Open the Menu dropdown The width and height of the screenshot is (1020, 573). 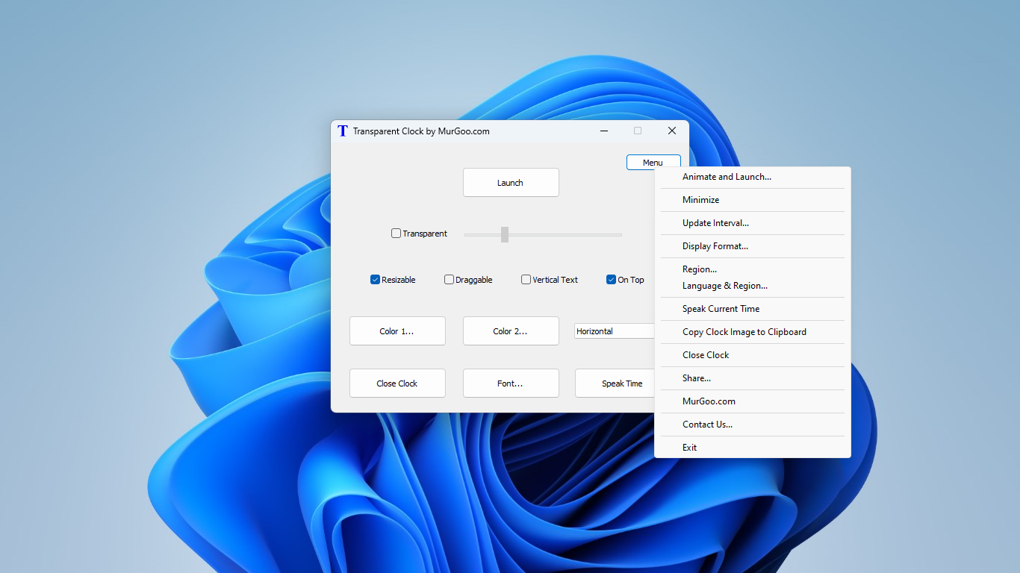pos(653,162)
